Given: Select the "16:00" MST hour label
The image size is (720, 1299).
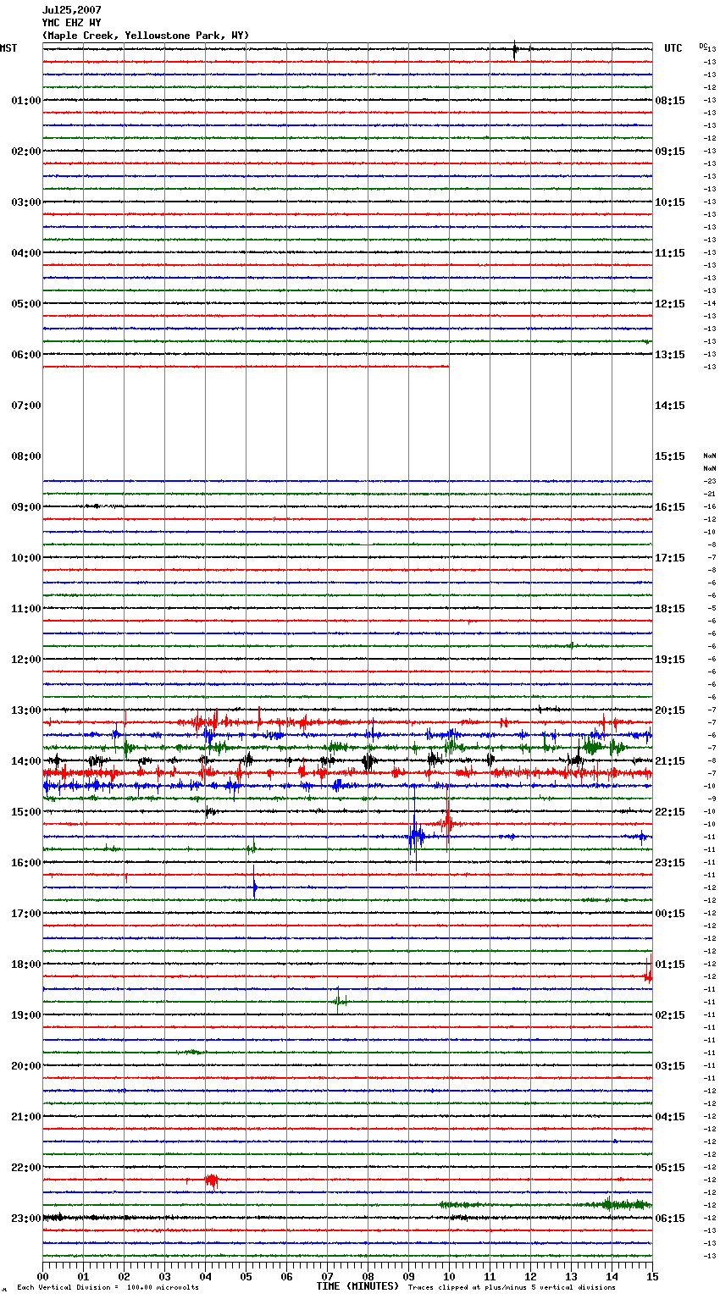Looking at the screenshot, I should click(26, 863).
